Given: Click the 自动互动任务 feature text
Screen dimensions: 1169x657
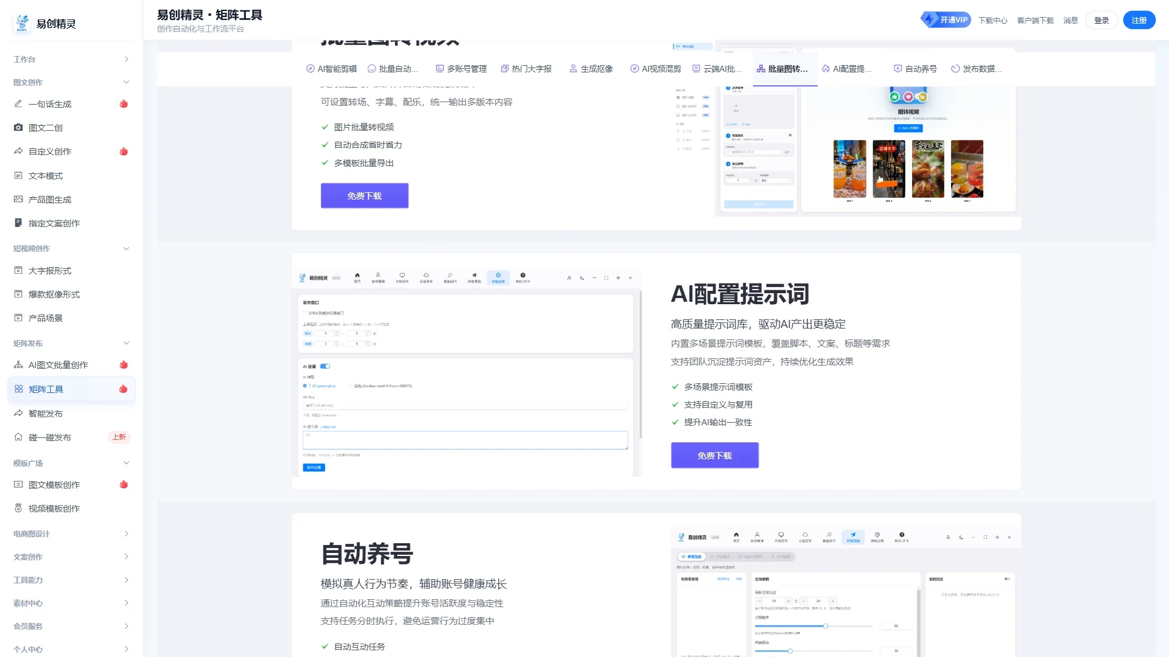Looking at the screenshot, I should coord(359,647).
